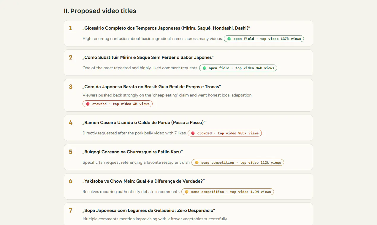Click the green dot in the 94k views badge
The width and height of the screenshot is (377, 225).
pos(205,68)
